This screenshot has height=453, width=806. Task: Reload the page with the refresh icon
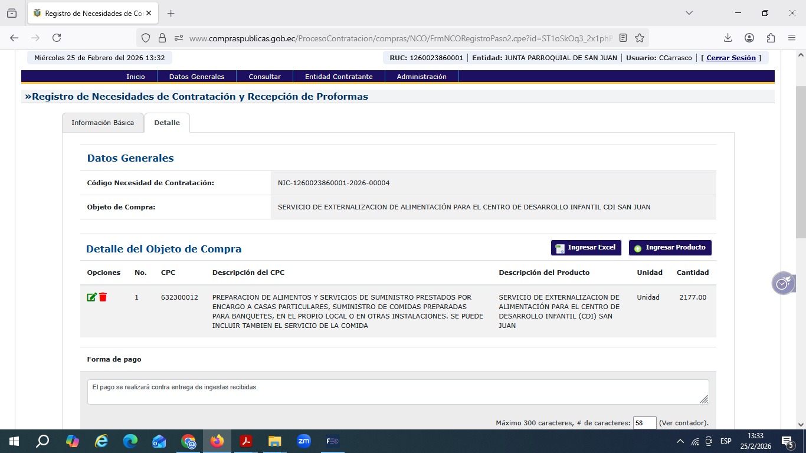tap(57, 38)
